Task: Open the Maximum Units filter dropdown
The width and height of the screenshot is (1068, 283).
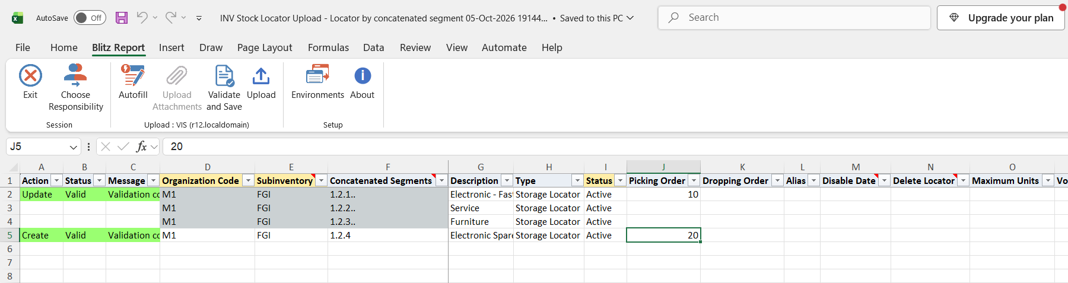Action: (1048, 180)
